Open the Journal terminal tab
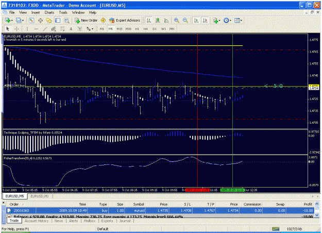 pyautogui.click(x=125, y=221)
